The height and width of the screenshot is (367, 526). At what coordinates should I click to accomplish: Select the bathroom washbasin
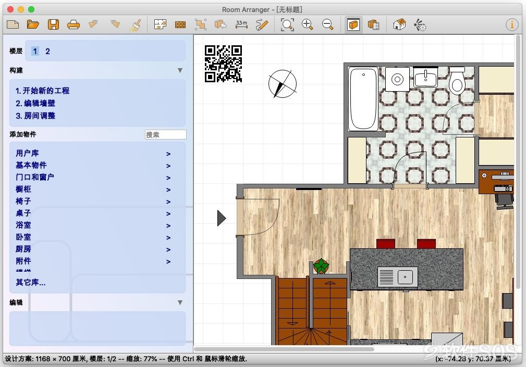click(425, 78)
